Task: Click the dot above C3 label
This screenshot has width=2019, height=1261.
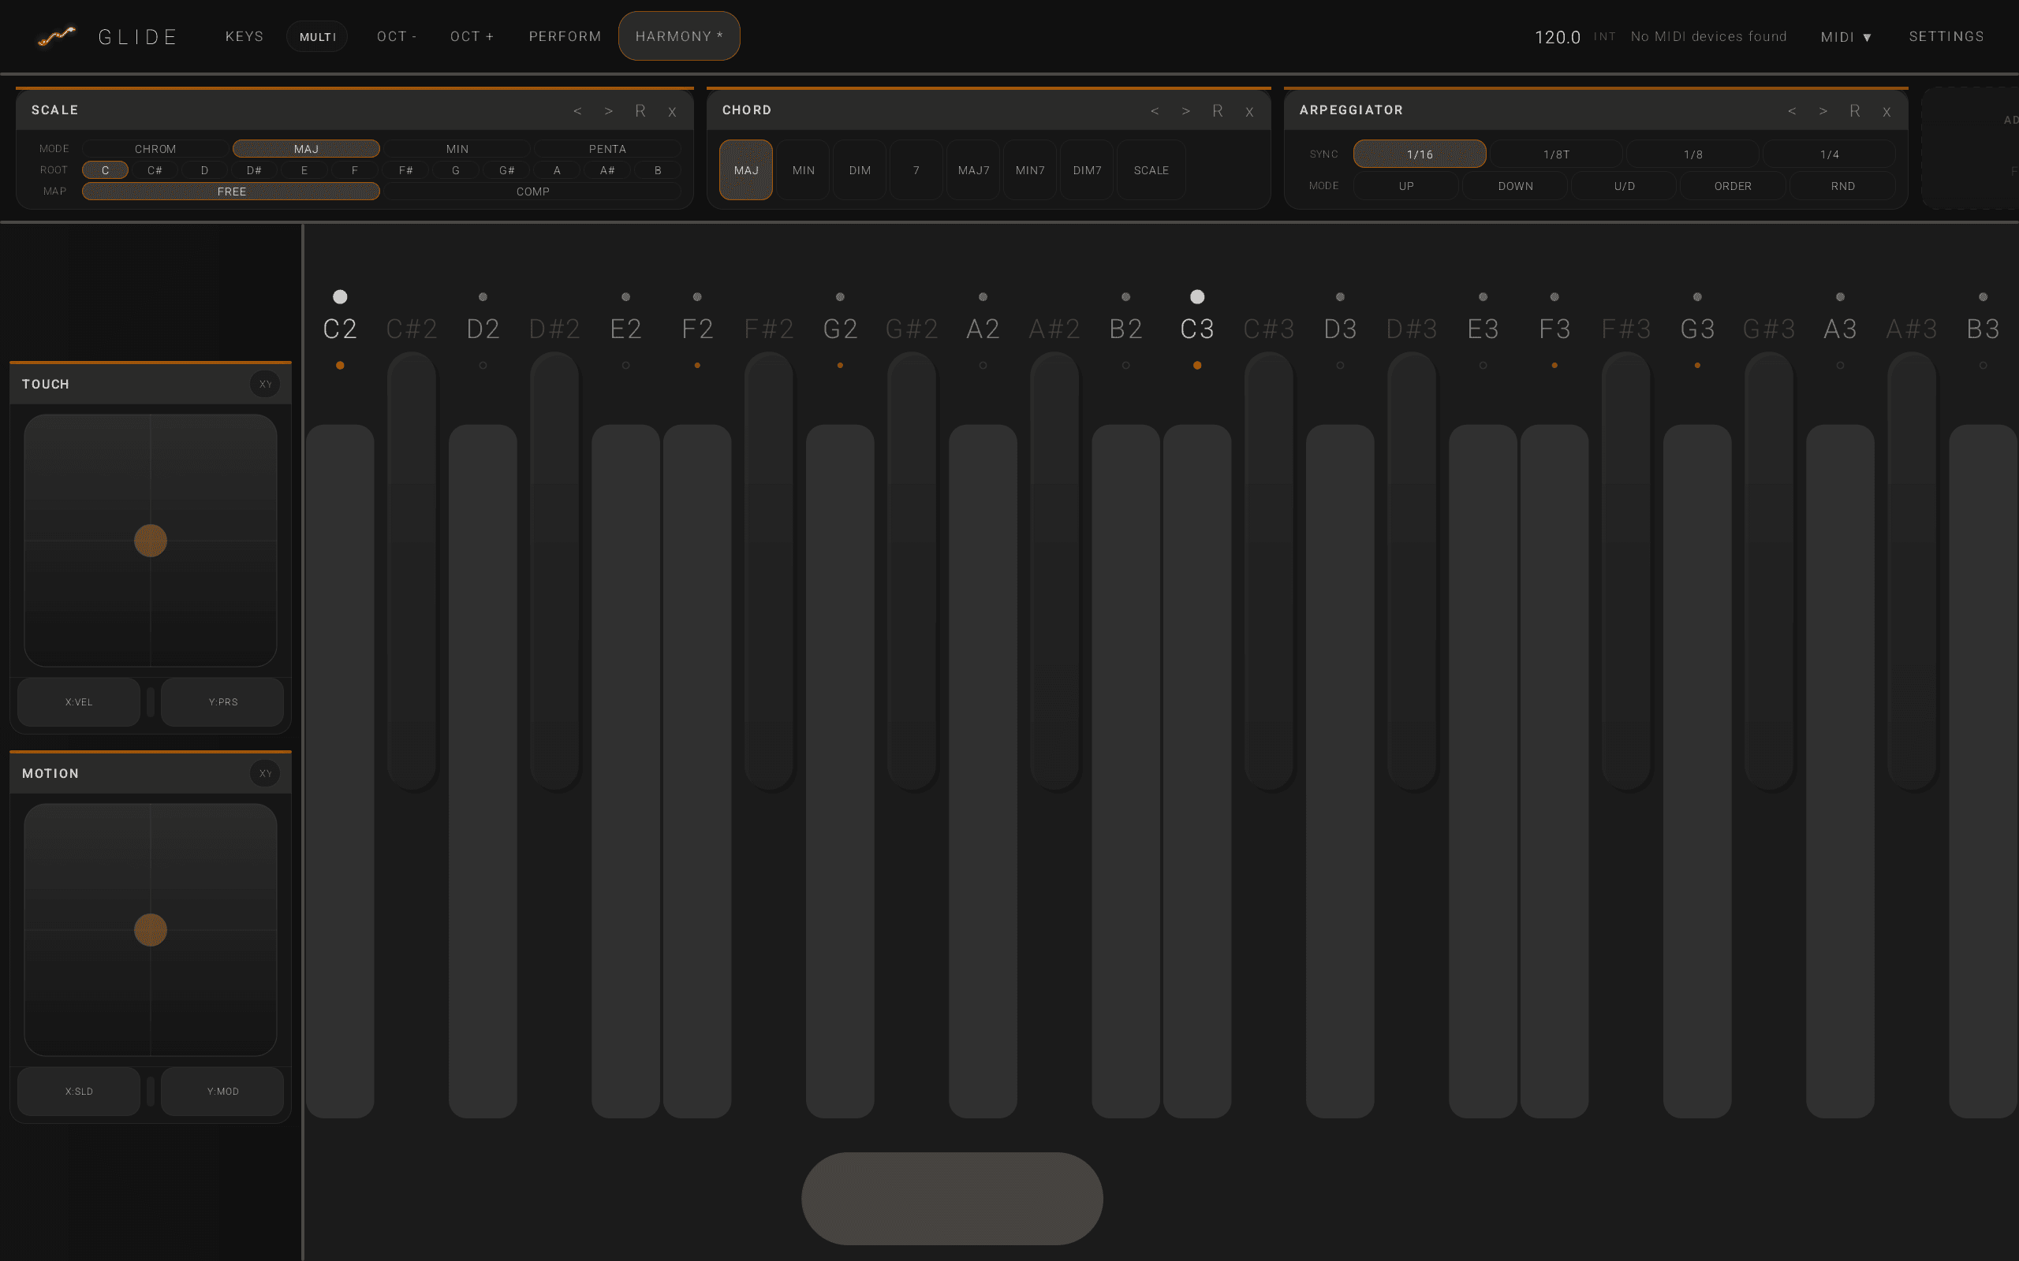Action: [x=1197, y=296]
